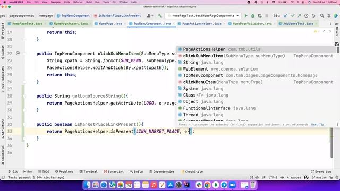Open the user/profile dropdown icon in toolbar
340x191 pixels.
coord(150,15)
